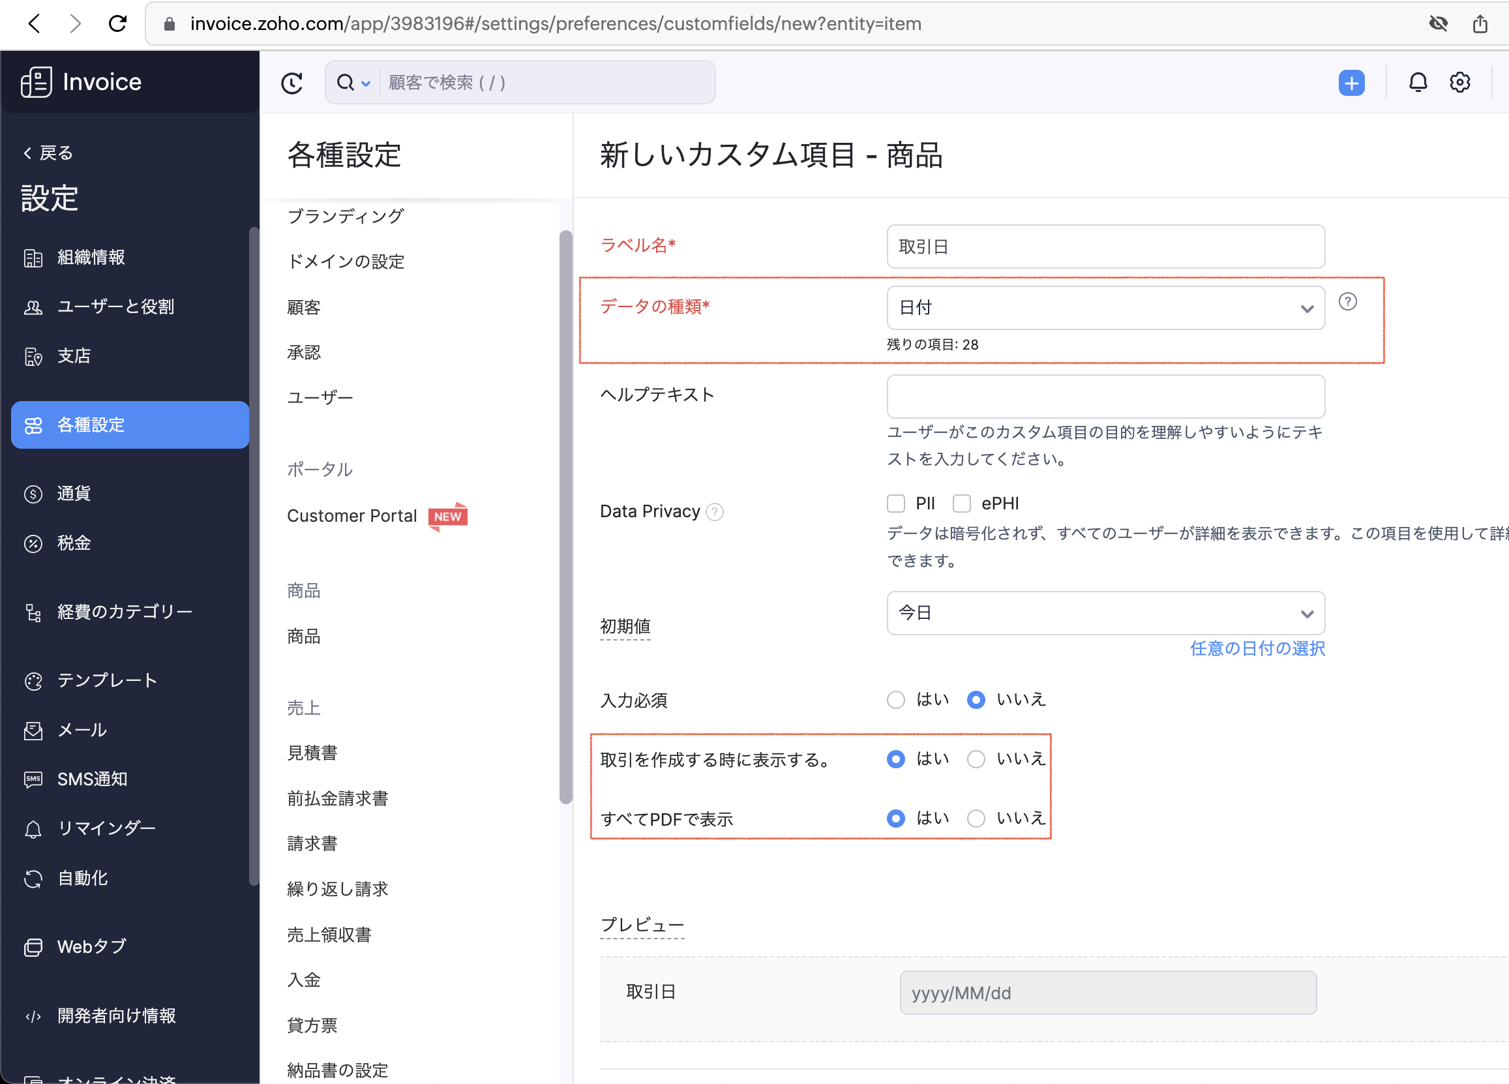Enable the ePHI checkbox
1509x1084 pixels.
click(961, 504)
